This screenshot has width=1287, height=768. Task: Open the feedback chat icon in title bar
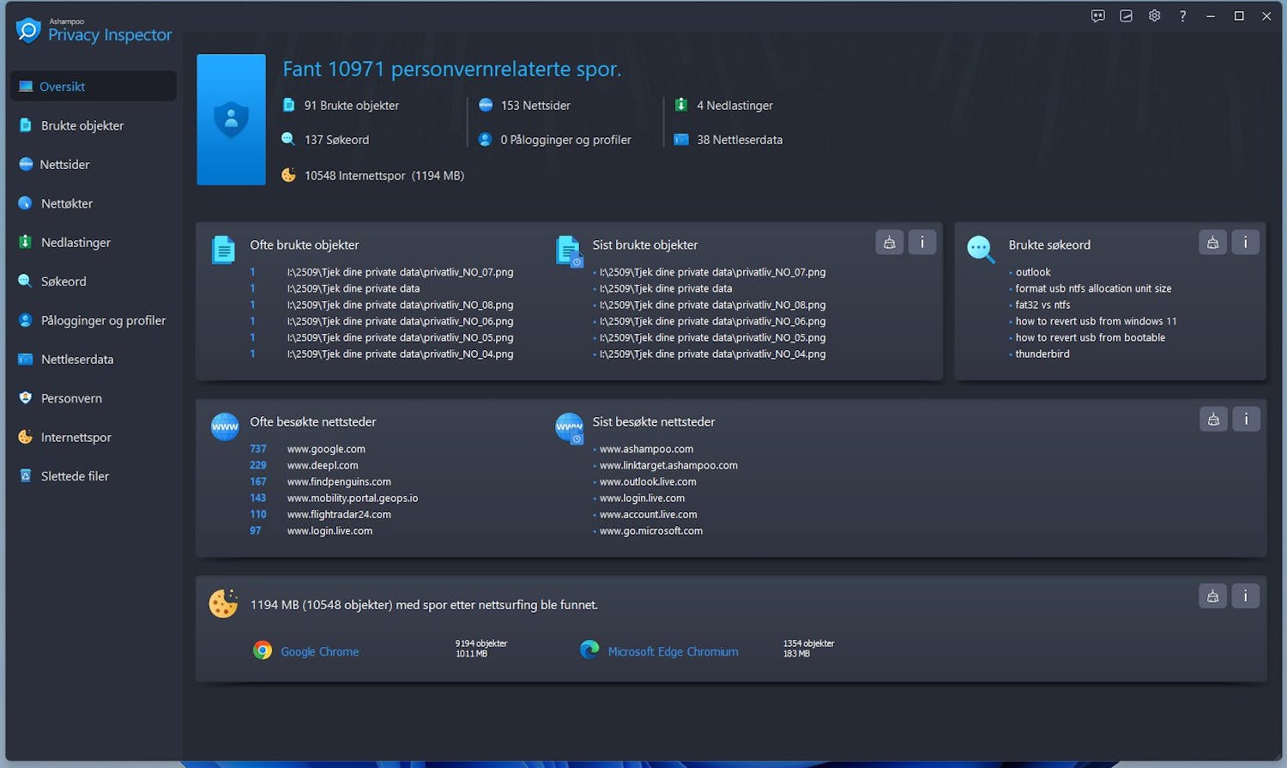coord(1097,16)
